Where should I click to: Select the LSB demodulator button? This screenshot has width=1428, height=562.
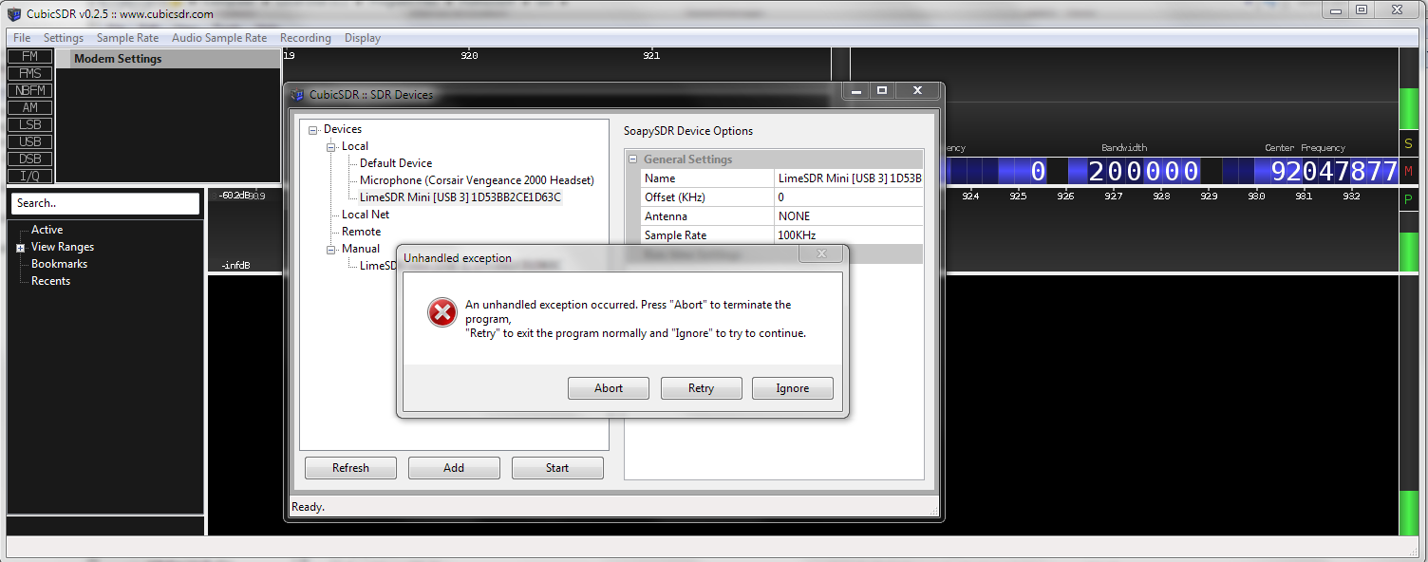pos(29,124)
